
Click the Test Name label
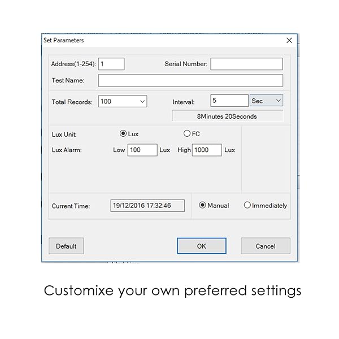pyautogui.click(x=68, y=80)
